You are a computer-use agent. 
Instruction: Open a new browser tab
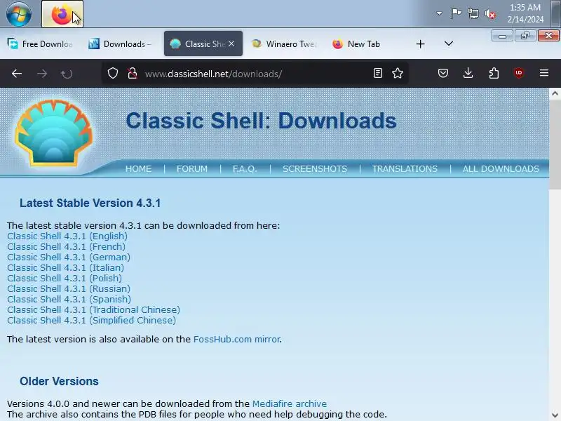(x=420, y=44)
